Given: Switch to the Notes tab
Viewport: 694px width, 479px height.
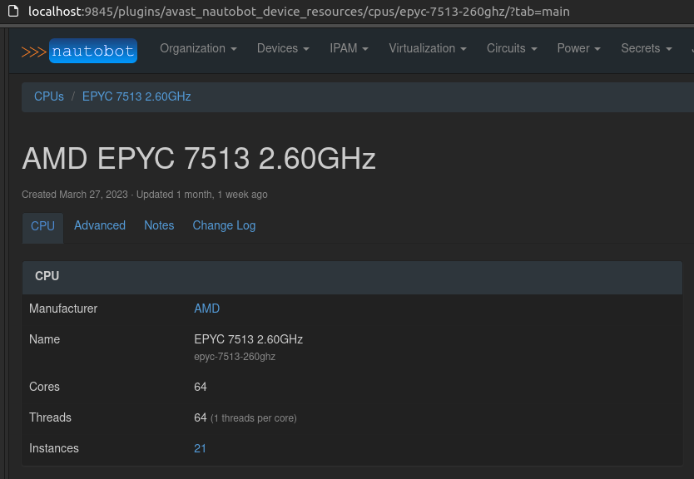Looking at the screenshot, I should click(159, 225).
